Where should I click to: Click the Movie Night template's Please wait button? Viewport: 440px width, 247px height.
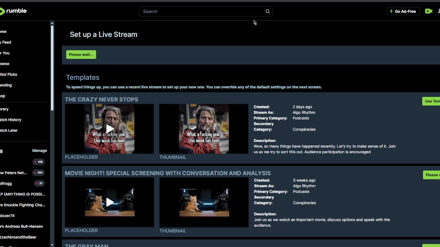click(x=432, y=175)
